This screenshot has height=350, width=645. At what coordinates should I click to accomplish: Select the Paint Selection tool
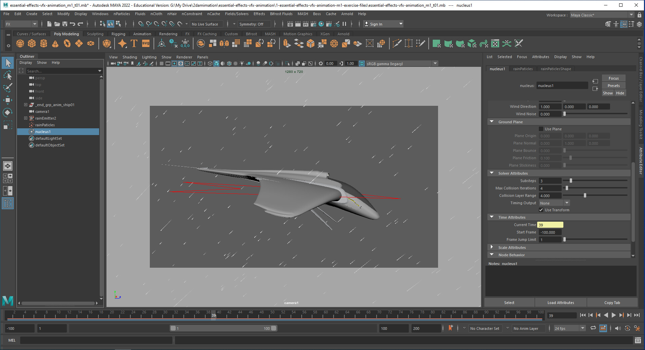point(7,88)
